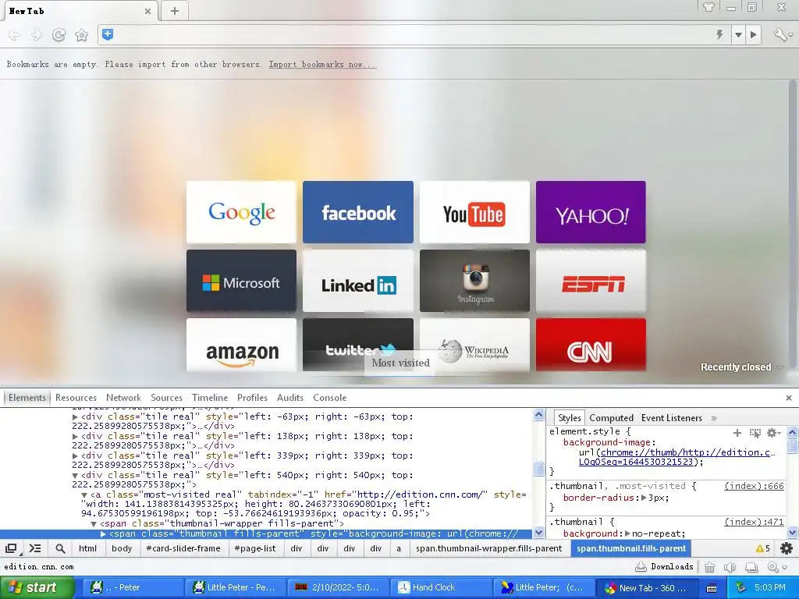Expand the selected thumbnail span node
Viewport: 799px width, 599px height.
(x=104, y=533)
